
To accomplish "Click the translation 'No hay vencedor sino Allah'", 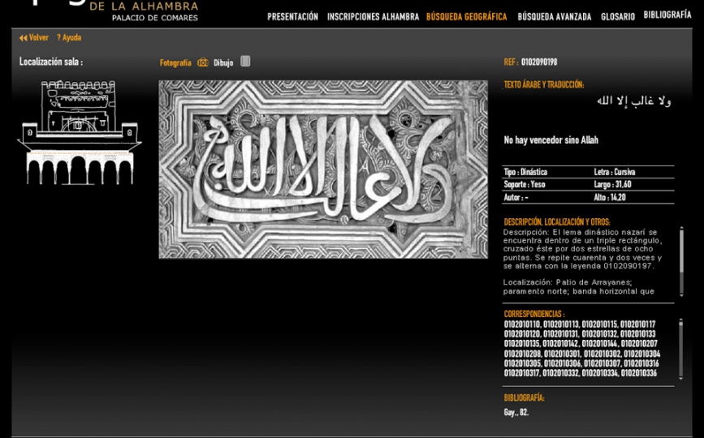I will coord(551,140).
